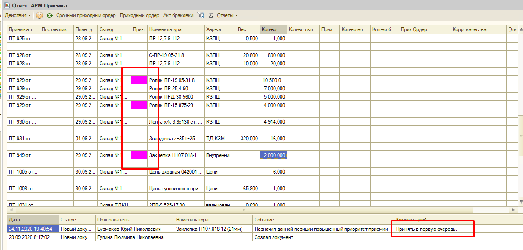Image resolution: width=523 pixels, height=250 pixels.
Task: Open the filter funnel settings icon
Action: [x=200, y=15]
